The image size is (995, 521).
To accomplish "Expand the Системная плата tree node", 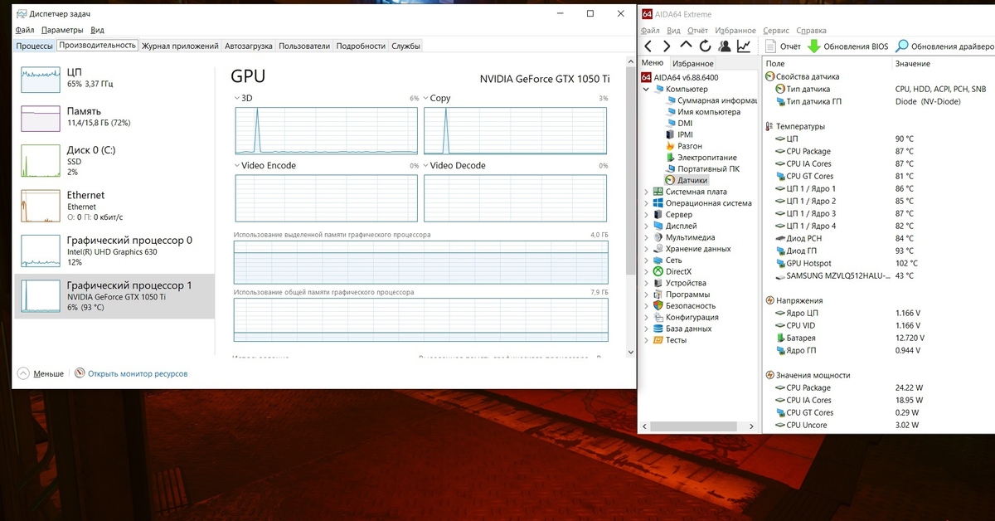I will coord(647,192).
